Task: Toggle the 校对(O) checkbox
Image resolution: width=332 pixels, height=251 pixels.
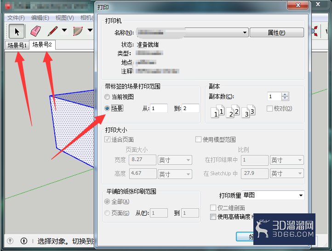Action: [269, 108]
